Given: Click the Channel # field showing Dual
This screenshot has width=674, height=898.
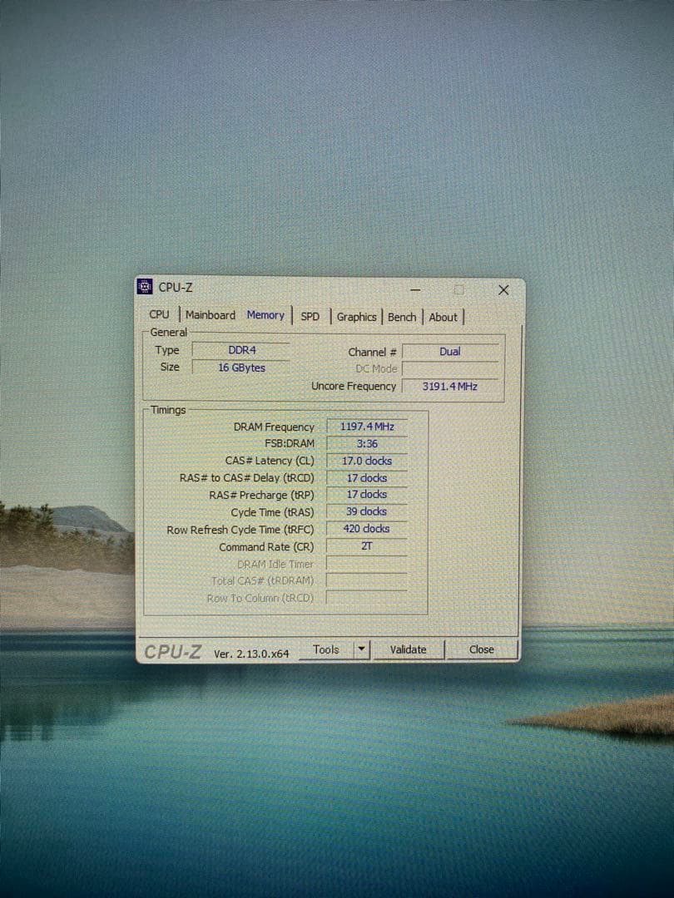Looking at the screenshot, I should point(450,352).
